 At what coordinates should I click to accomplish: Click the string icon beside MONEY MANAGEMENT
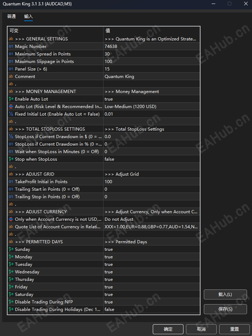(x=11, y=91)
